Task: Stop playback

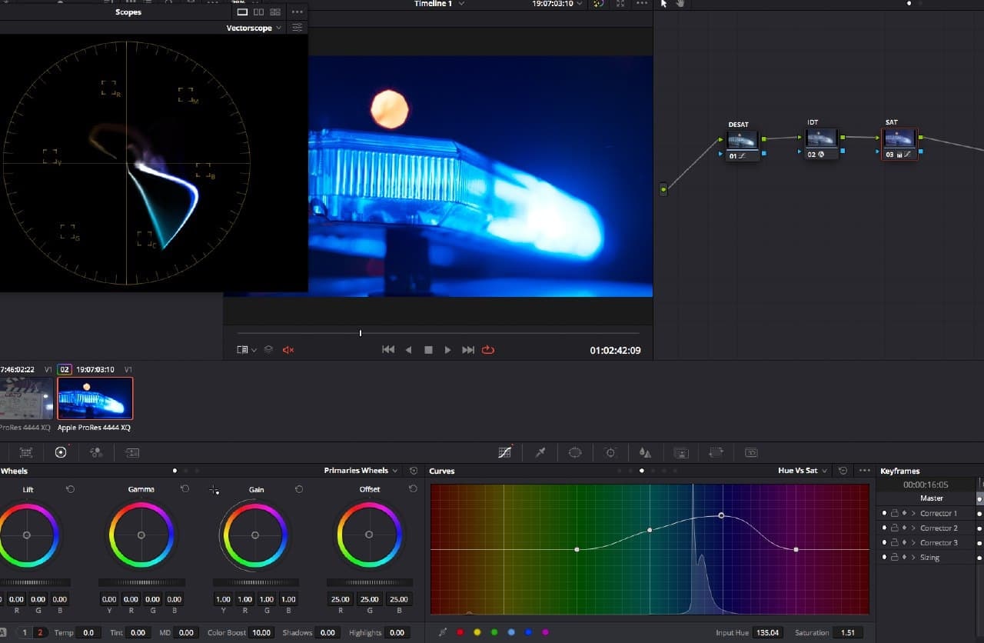Action: (x=428, y=350)
